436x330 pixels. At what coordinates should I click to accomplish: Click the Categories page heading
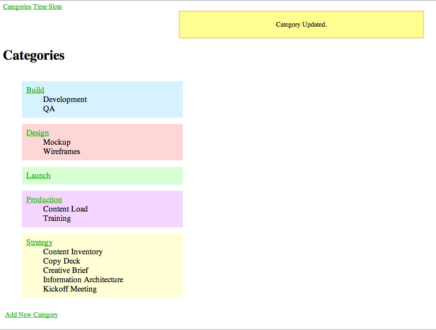click(33, 55)
